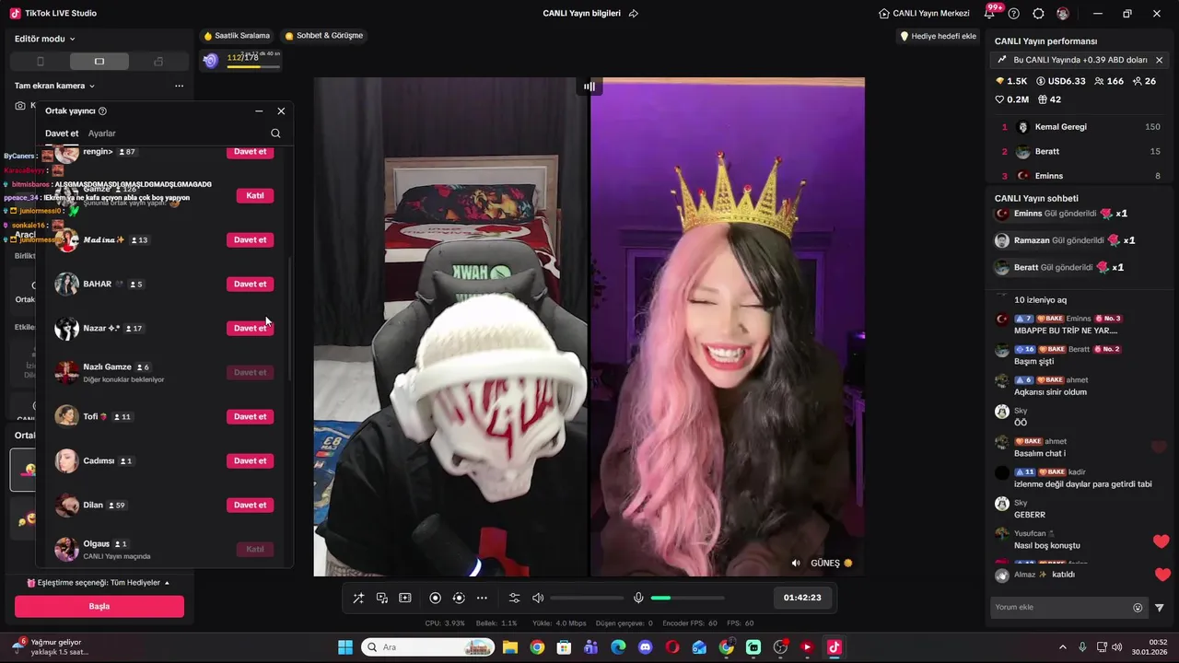
Task: Open the magic wand effects tool
Action: [358, 598]
